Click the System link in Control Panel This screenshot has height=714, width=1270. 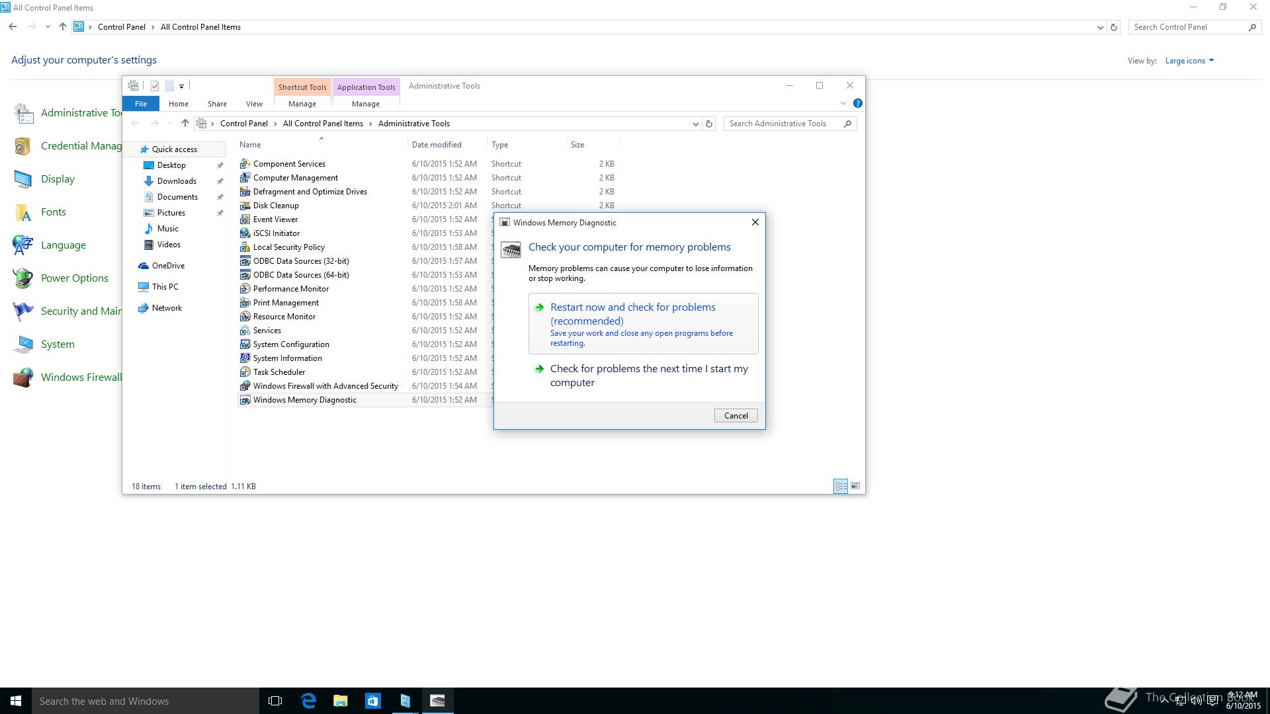point(58,344)
